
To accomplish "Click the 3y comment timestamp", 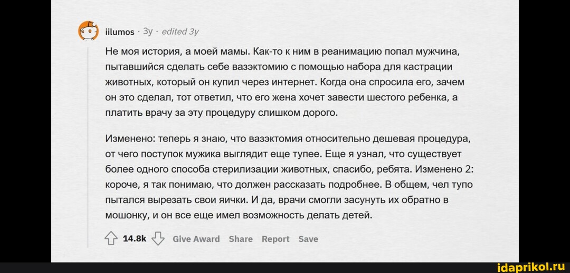I will coord(148,32).
